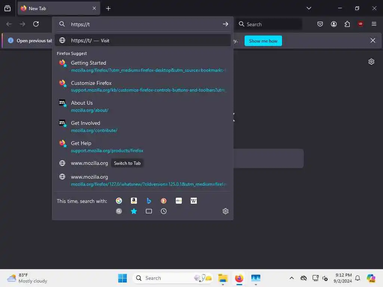Image resolution: width=383 pixels, height=287 pixels.
Task: Search this time with Amazon
Action: [x=134, y=201]
